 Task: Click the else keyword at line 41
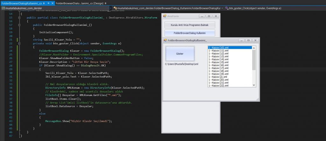coord(42,114)
